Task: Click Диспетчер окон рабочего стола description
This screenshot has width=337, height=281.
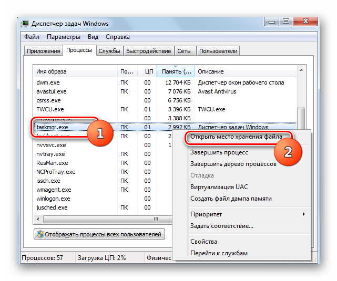Action: (x=241, y=82)
